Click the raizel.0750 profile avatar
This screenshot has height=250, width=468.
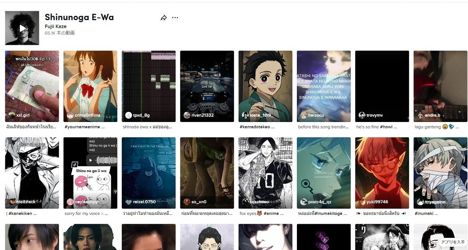coord(129,202)
